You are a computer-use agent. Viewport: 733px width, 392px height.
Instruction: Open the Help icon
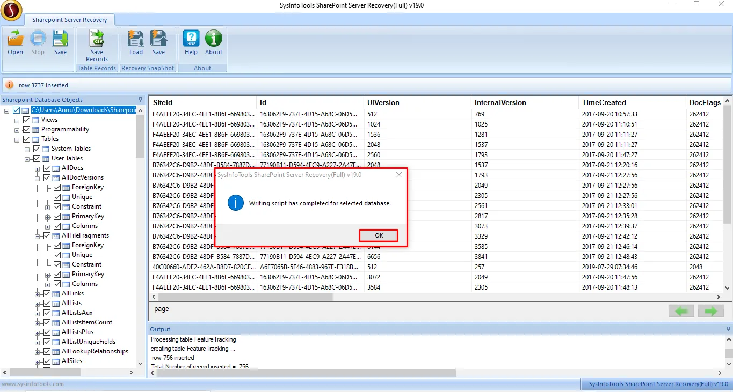[x=191, y=39]
